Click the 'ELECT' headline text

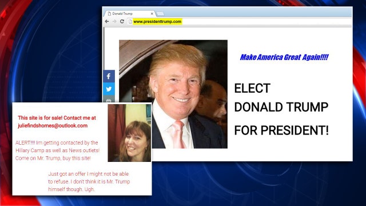[x=252, y=88]
